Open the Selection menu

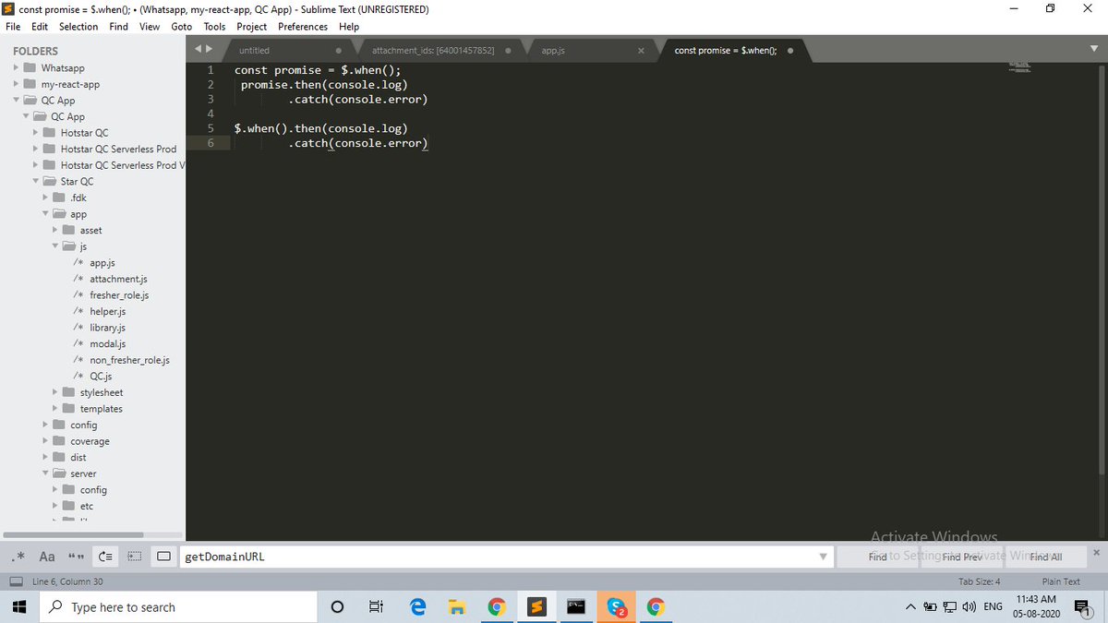[x=78, y=27]
